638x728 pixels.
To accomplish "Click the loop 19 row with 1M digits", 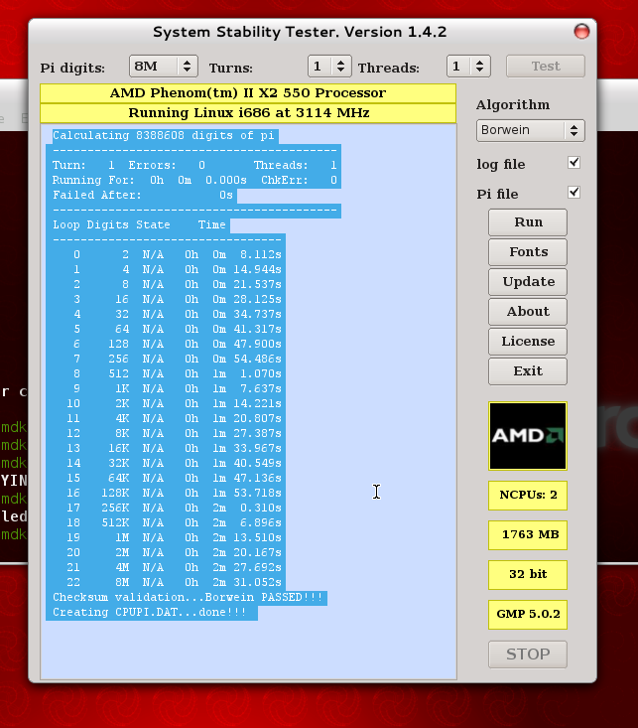I will [166, 537].
